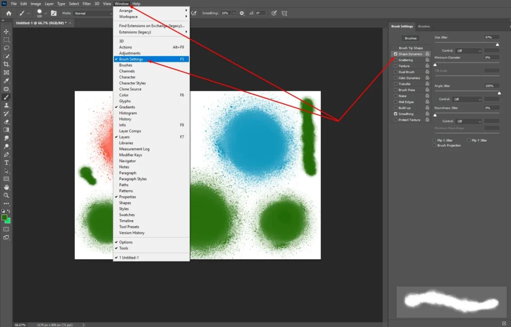Click the foreground green color swatch

pos(4,217)
